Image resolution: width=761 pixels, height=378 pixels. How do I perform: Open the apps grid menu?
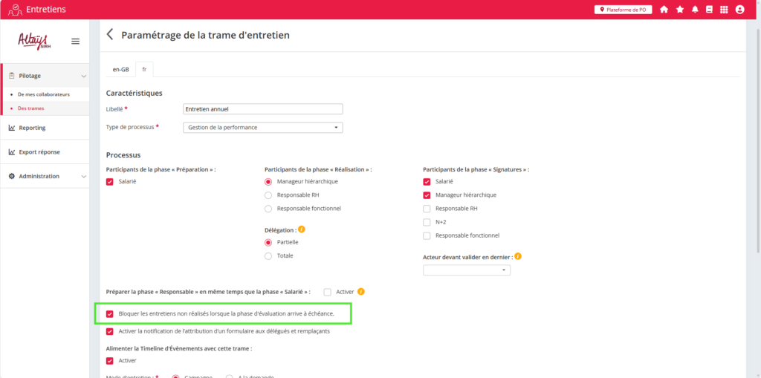point(725,10)
